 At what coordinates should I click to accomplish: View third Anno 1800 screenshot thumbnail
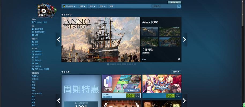[149, 42]
